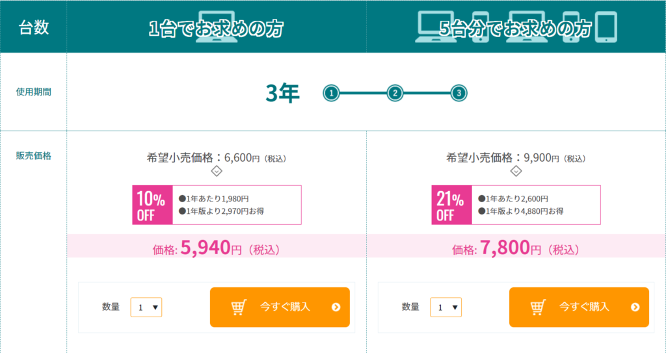Click the 21% OFF badge
The height and width of the screenshot is (353, 666).
point(451,205)
